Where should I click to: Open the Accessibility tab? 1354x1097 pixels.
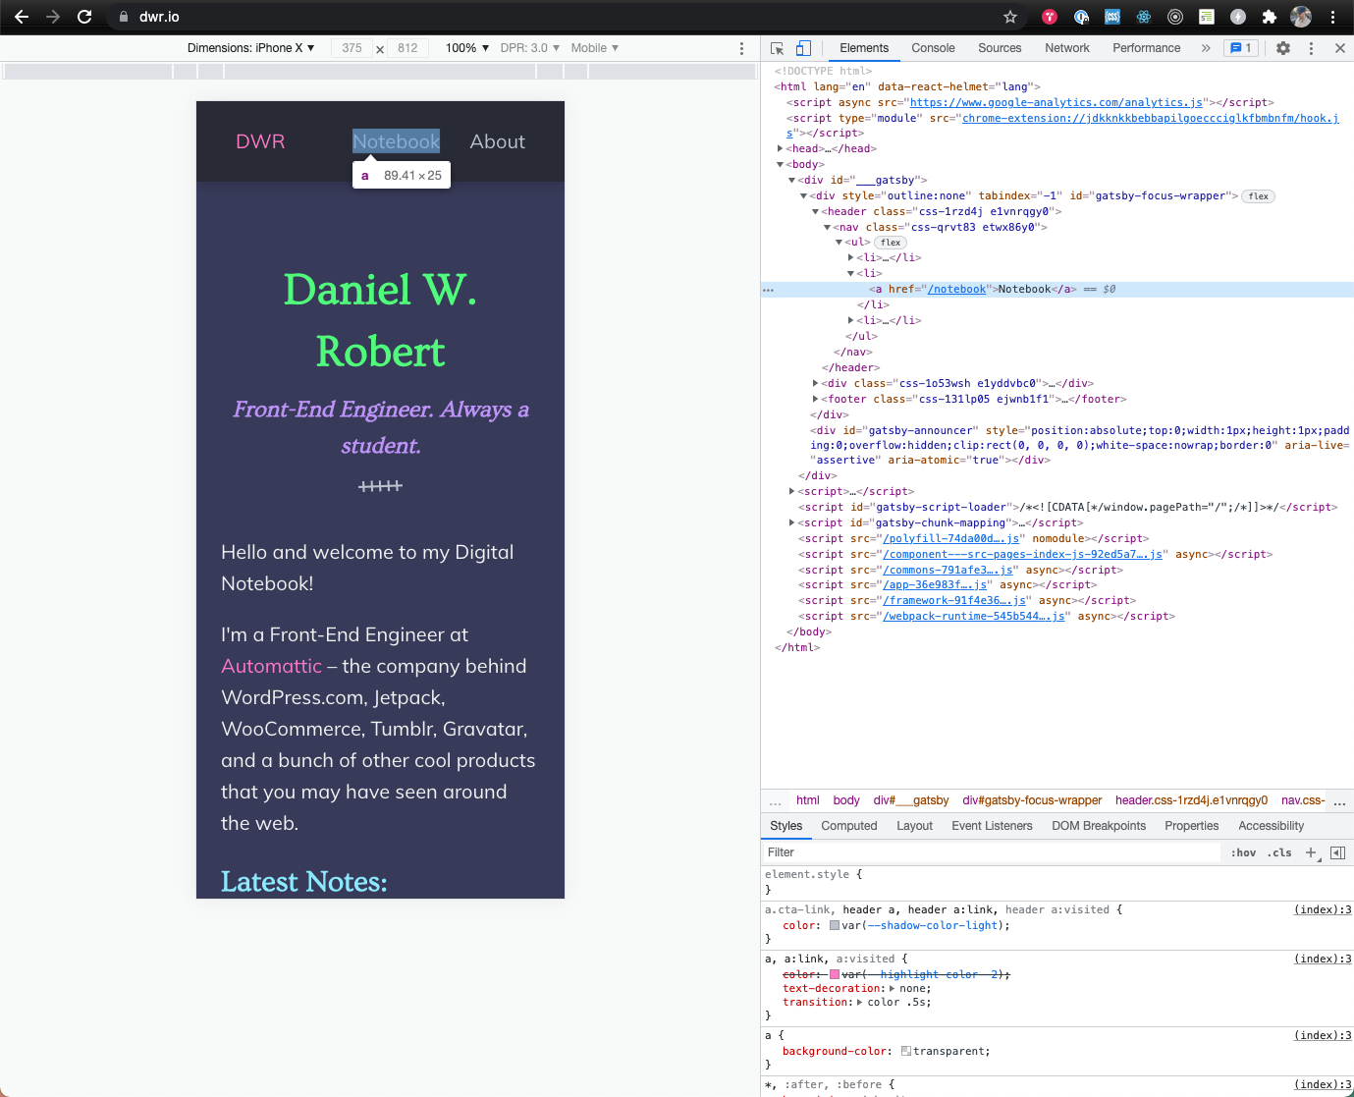tap(1272, 826)
